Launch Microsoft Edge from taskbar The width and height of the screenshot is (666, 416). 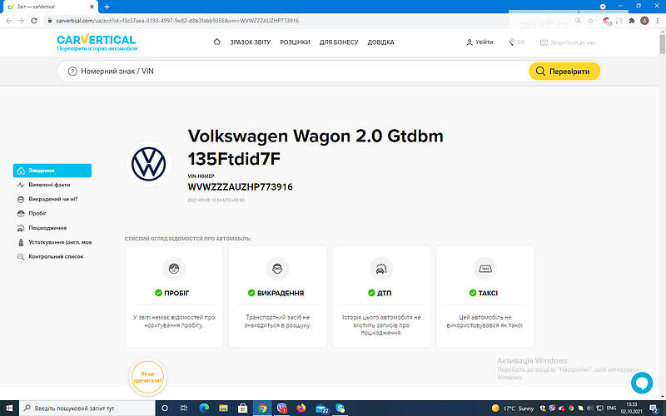point(204,408)
